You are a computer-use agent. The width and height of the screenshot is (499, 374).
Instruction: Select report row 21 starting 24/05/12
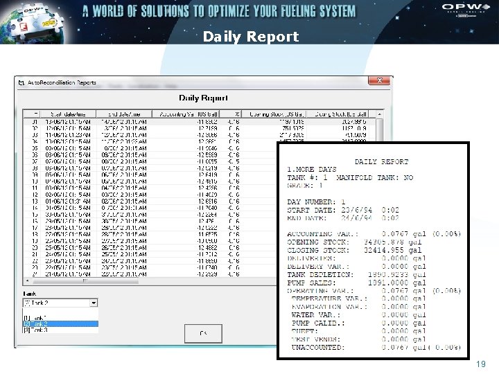click(150, 254)
